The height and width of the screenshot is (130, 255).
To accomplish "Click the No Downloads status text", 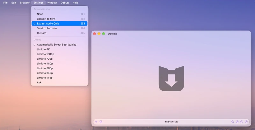I will 171,122.
